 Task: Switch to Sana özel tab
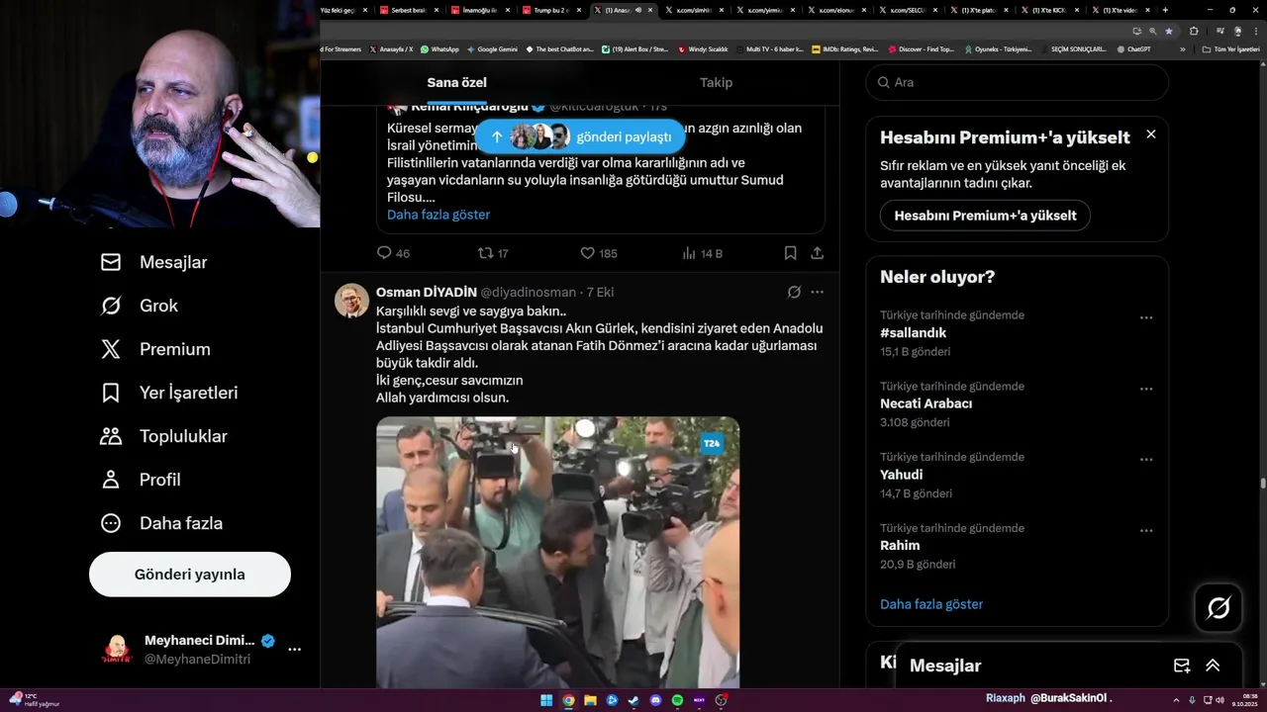coord(456,82)
